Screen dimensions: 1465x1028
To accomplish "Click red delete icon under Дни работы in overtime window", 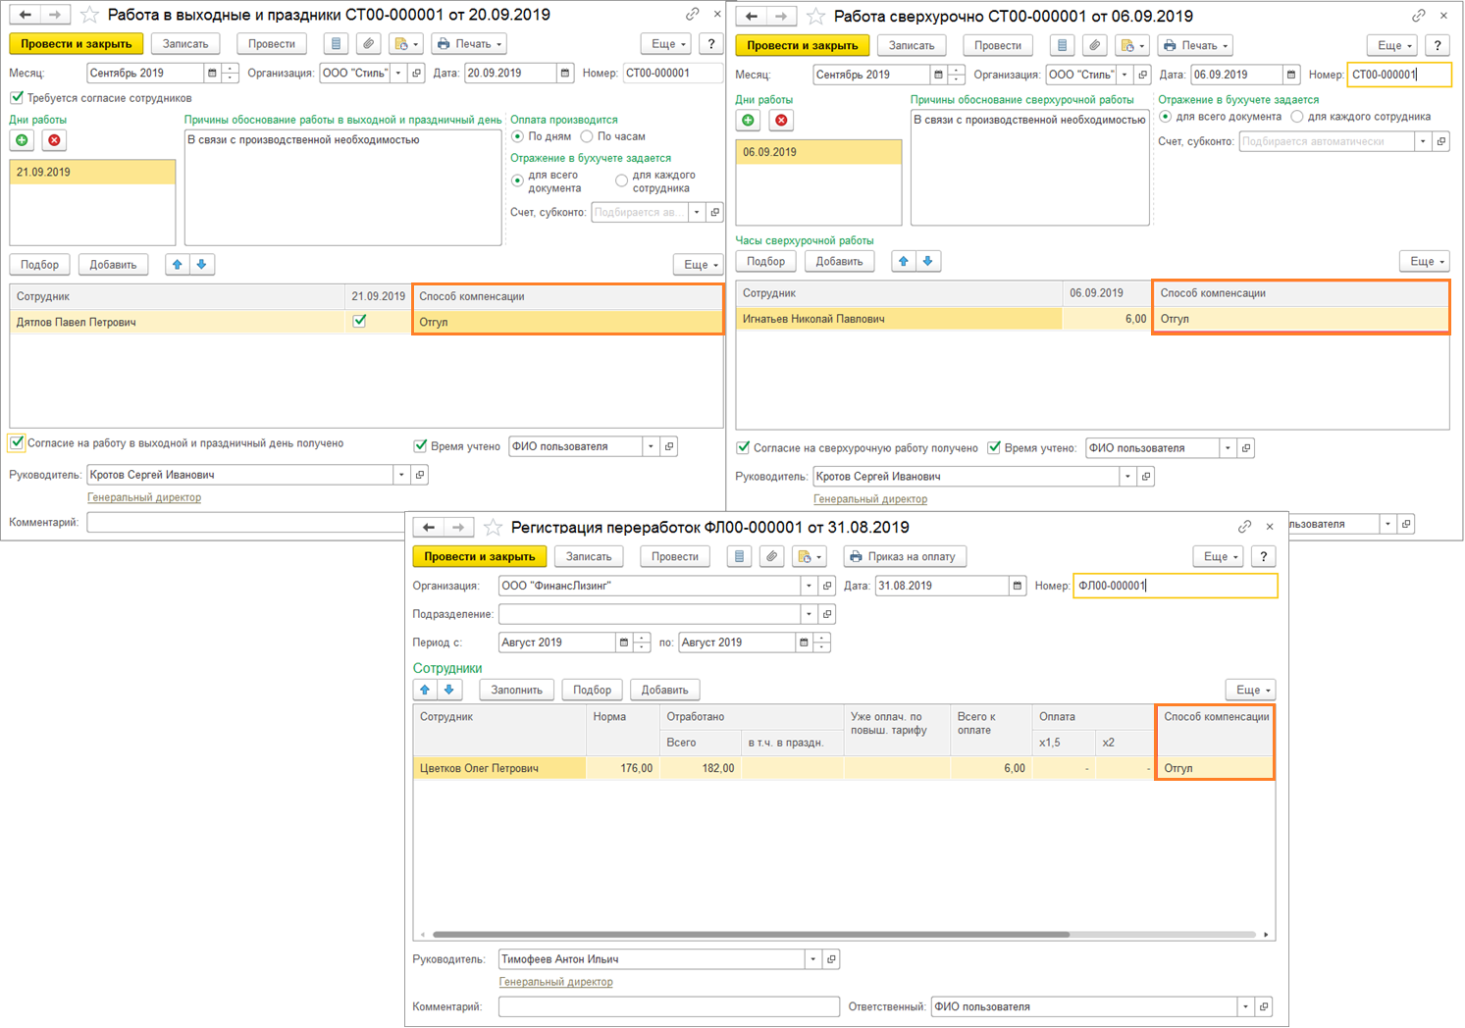I will click(x=781, y=121).
